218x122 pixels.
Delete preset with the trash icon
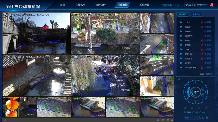click(x=207, y=118)
